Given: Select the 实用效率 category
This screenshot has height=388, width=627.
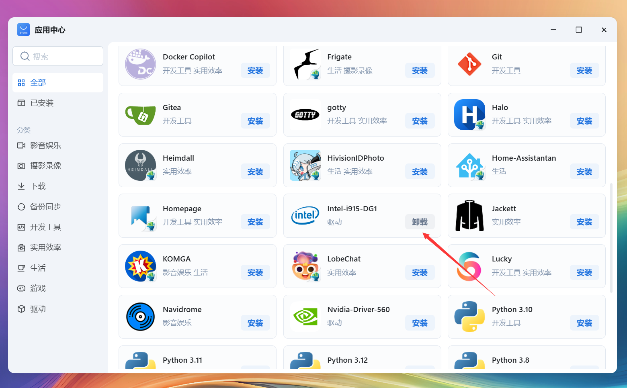Looking at the screenshot, I should pyautogui.click(x=58, y=247).
